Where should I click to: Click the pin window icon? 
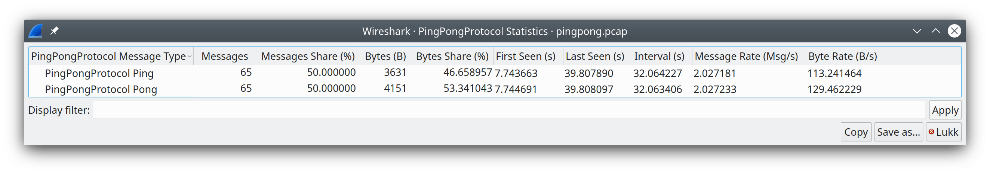[55, 30]
